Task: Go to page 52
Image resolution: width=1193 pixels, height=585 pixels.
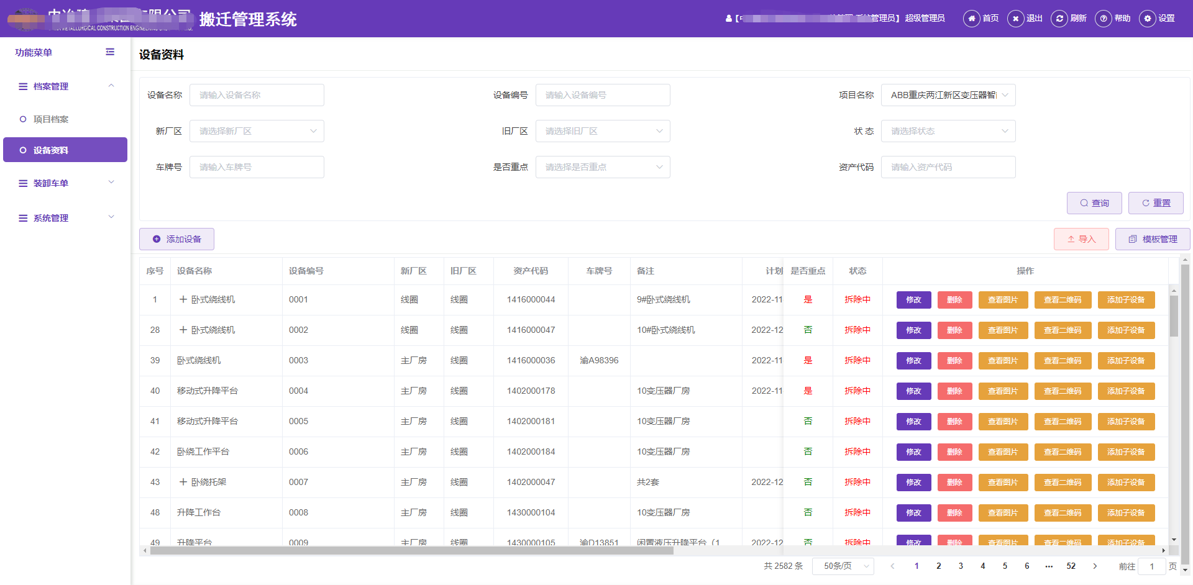Action: coord(1071,566)
